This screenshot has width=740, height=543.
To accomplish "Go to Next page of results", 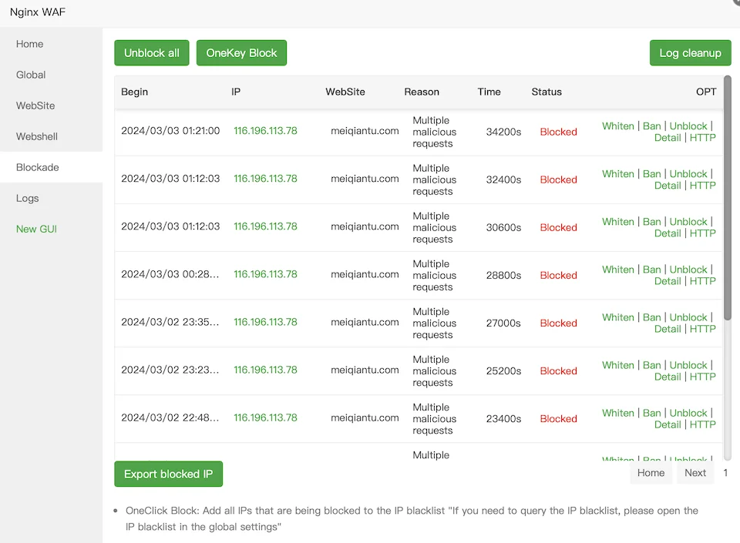I will (695, 473).
